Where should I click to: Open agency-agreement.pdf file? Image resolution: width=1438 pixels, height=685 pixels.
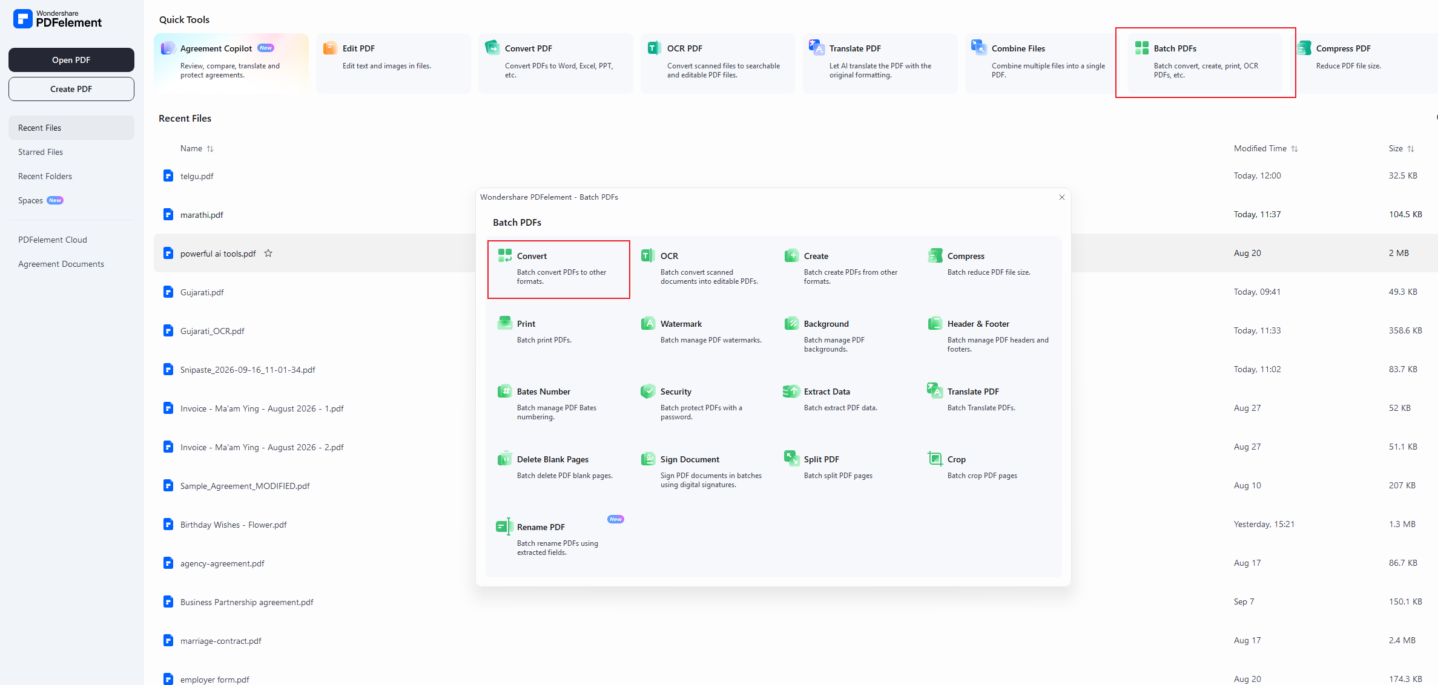click(x=222, y=563)
